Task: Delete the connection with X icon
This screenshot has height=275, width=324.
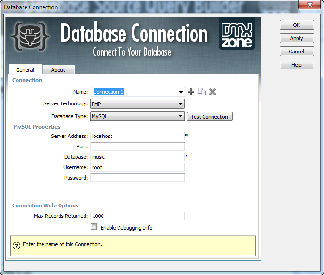Action: coord(213,92)
